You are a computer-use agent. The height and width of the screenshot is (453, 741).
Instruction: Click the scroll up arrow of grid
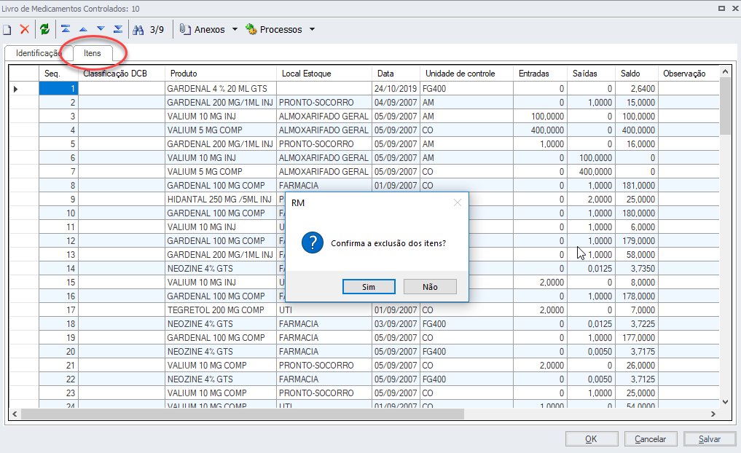click(x=726, y=71)
